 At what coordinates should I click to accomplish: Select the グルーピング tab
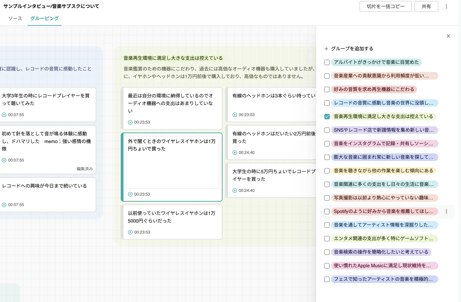coord(44,18)
